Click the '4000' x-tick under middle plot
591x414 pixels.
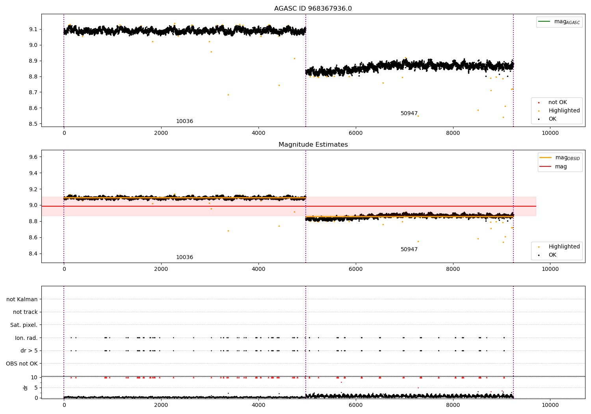tap(258, 269)
